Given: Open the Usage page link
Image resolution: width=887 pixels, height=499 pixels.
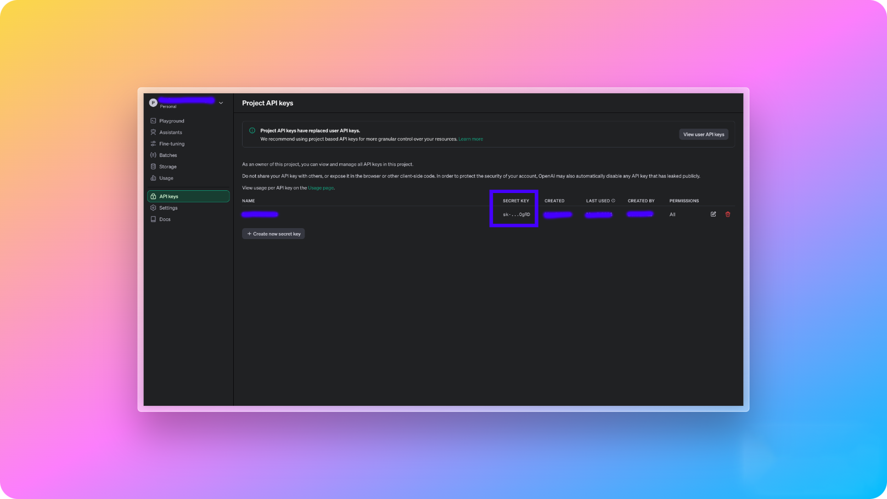Looking at the screenshot, I should coord(321,188).
